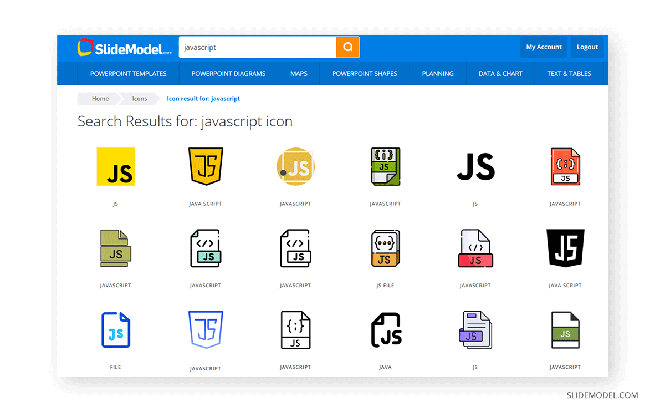Select the green Javascript code file icon
Viewport: 665px width, 412px height.
385,166
